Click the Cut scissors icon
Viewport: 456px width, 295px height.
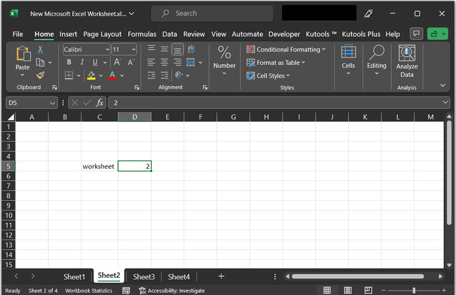(x=40, y=50)
